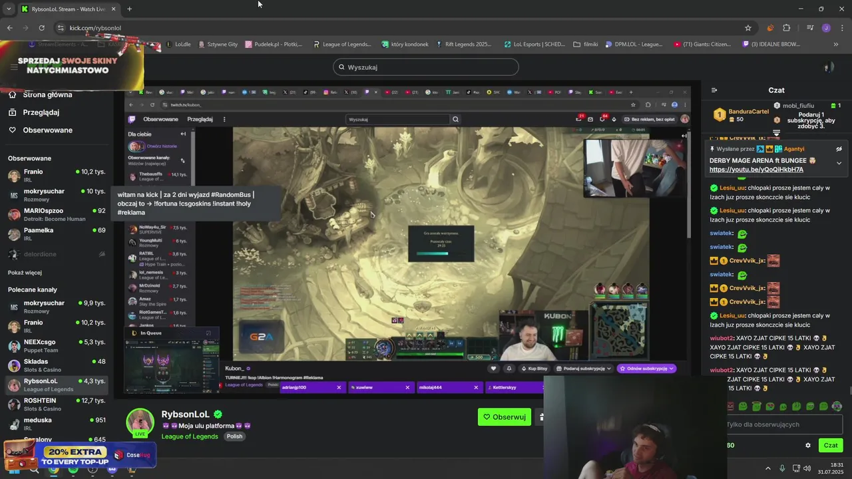Viewport: 852px width, 479px height.
Task: Reload the kick.com page
Action: coord(41,28)
